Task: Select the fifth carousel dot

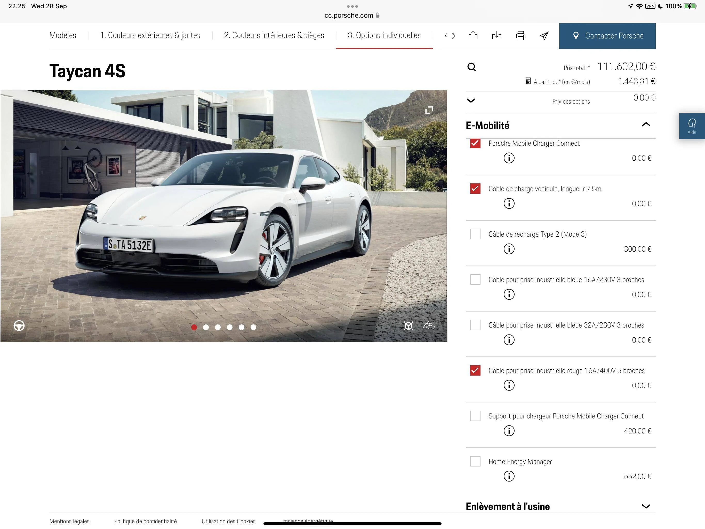Action: coord(242,327)
